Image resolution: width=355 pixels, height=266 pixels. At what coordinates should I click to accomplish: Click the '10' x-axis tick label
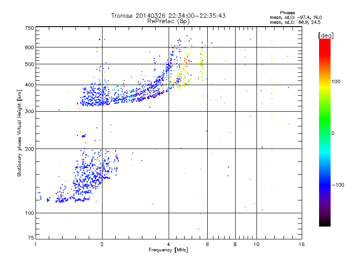(x=256, y=244)
